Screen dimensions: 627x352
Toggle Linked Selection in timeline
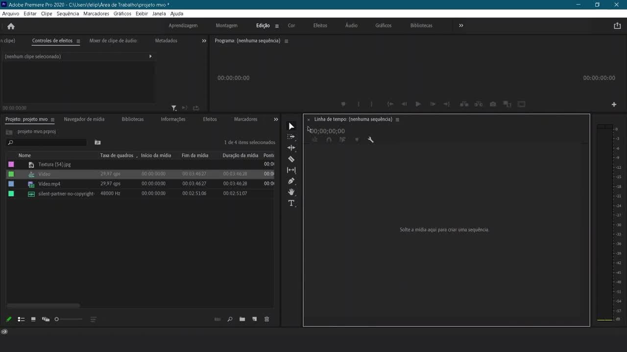click(x=342, y=140)
